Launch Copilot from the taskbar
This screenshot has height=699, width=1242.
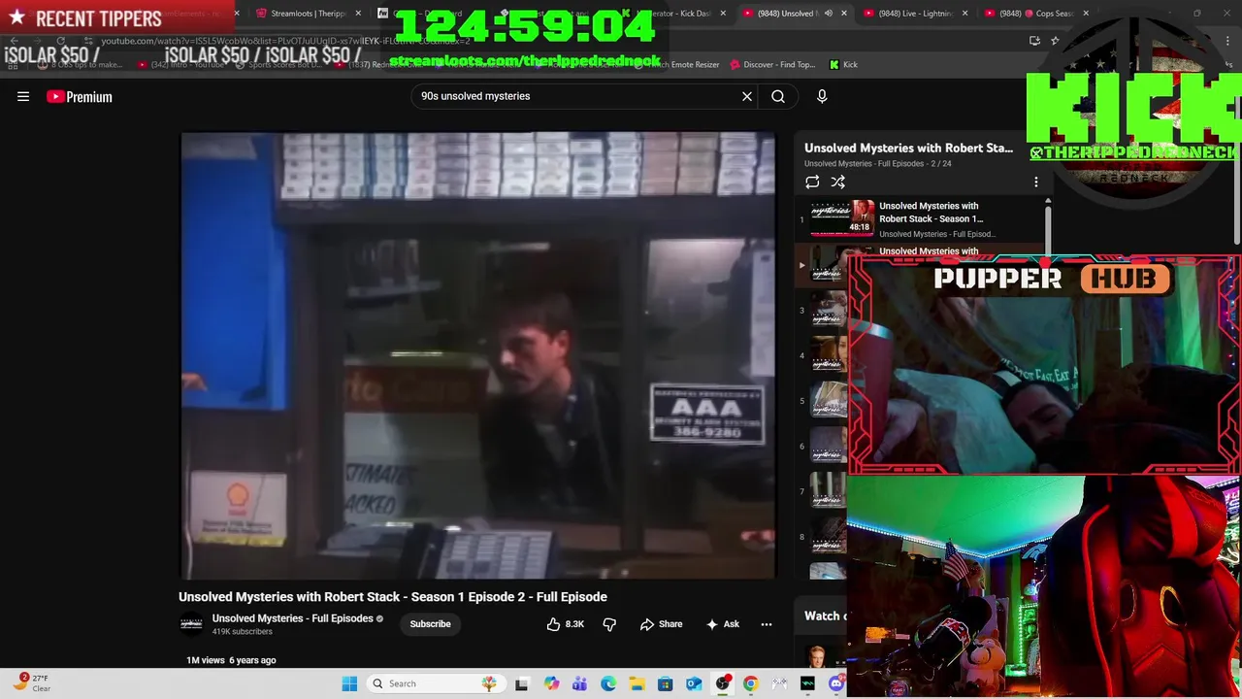551,683
